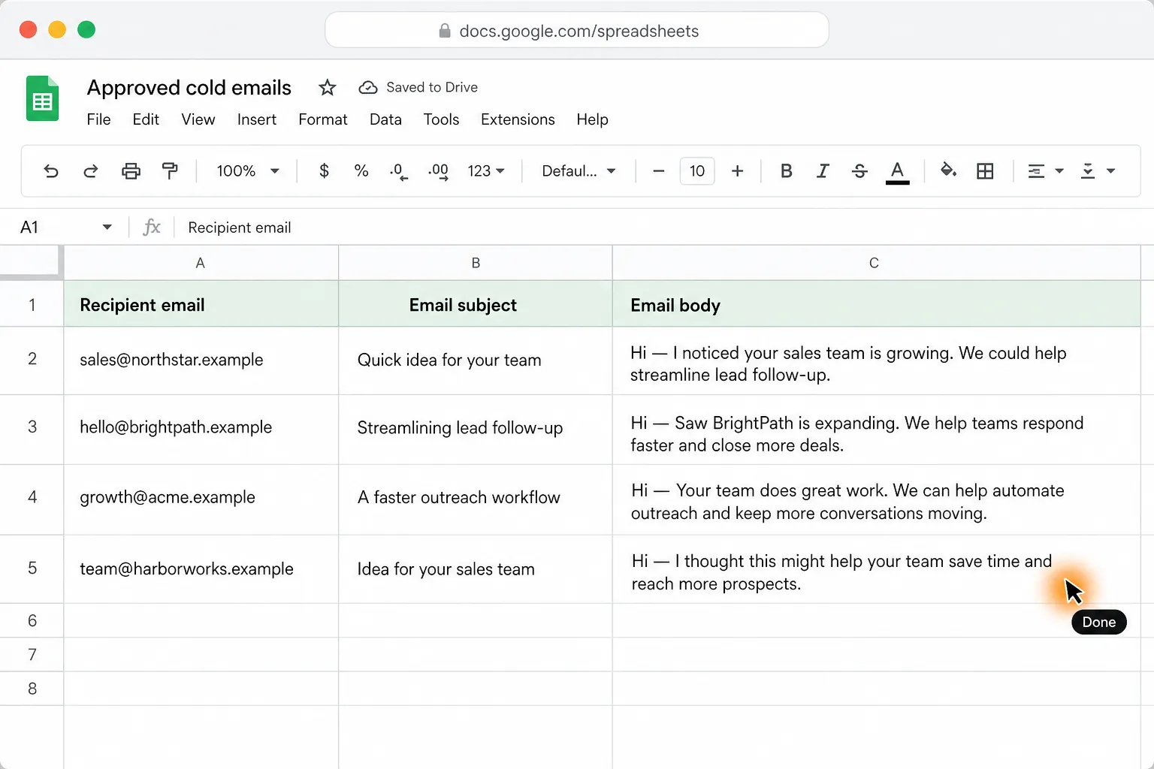Viewport: 1154px width, 769px height.
Task: Click the cloud Saved to Drive icon
Action: click(x=367, y=88)
